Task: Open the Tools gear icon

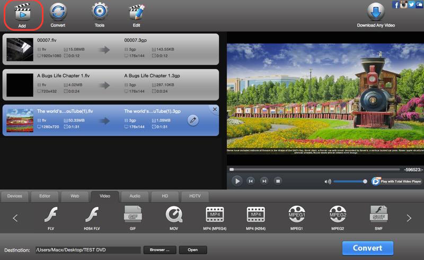Action: [100, 12]
